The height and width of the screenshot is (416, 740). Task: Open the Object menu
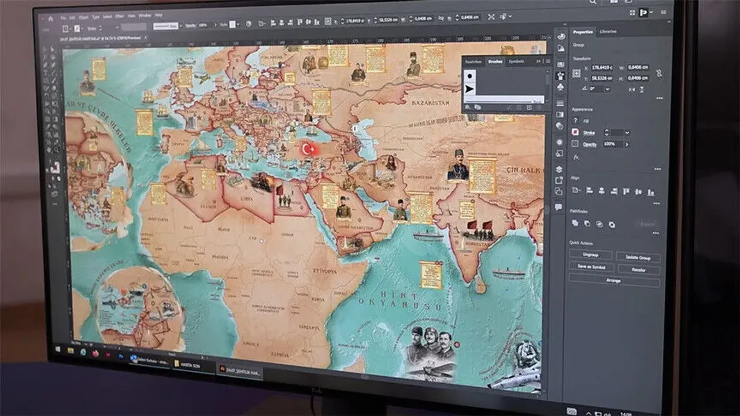point(84,17)
